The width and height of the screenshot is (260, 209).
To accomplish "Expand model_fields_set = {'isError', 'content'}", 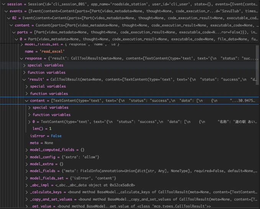I will pyautogui.click(x=27, y=178).
